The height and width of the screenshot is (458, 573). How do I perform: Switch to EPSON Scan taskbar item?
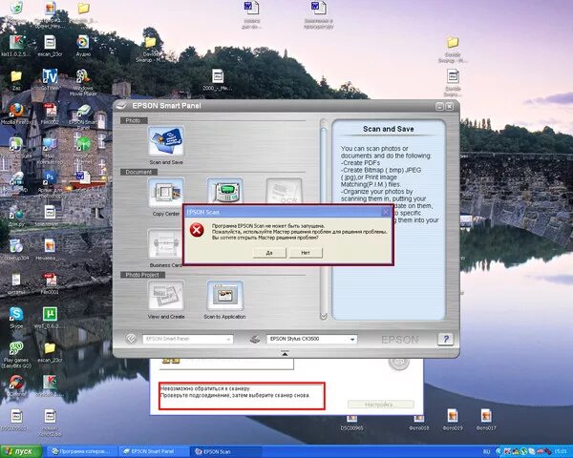226,451
